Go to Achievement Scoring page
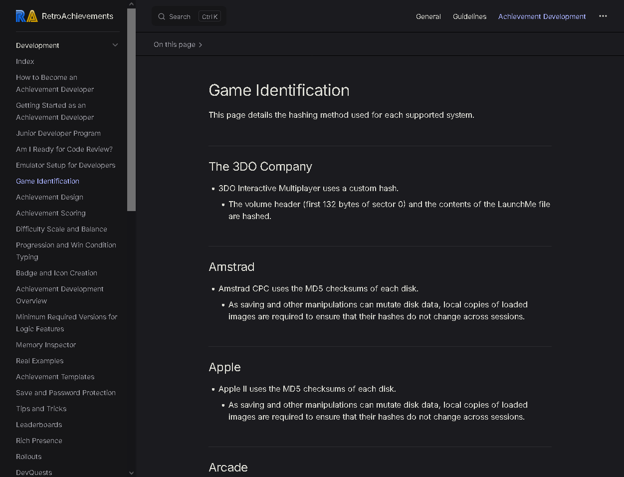624x477 pixels. (x=51, y=213)
